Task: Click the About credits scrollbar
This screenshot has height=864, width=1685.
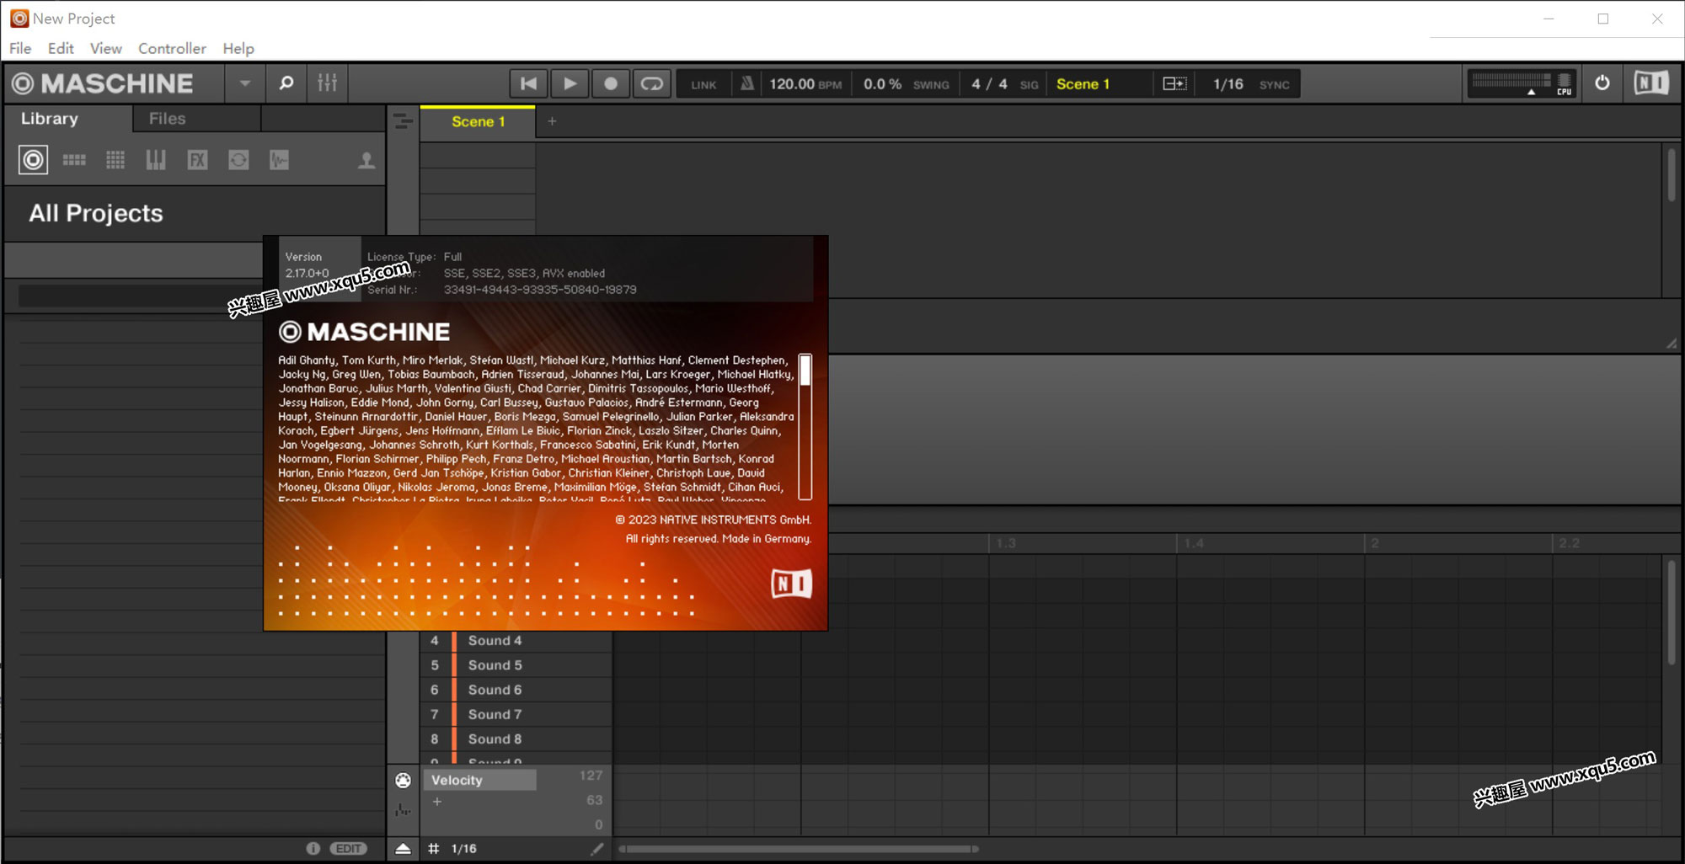Action: pyautogui.click(x=805, y=427)
